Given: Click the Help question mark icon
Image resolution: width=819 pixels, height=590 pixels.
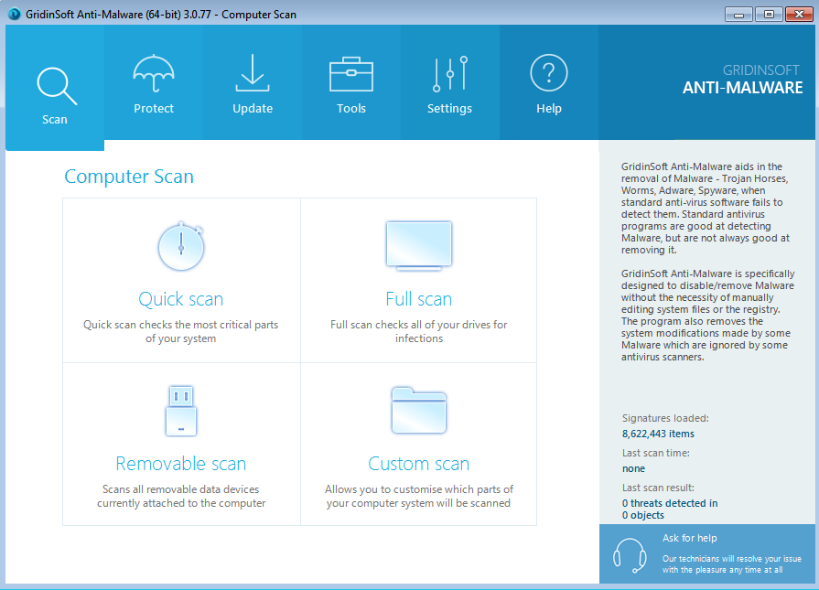Looking at the screenshot, I should pyautogui.click(x=548, y=73).
